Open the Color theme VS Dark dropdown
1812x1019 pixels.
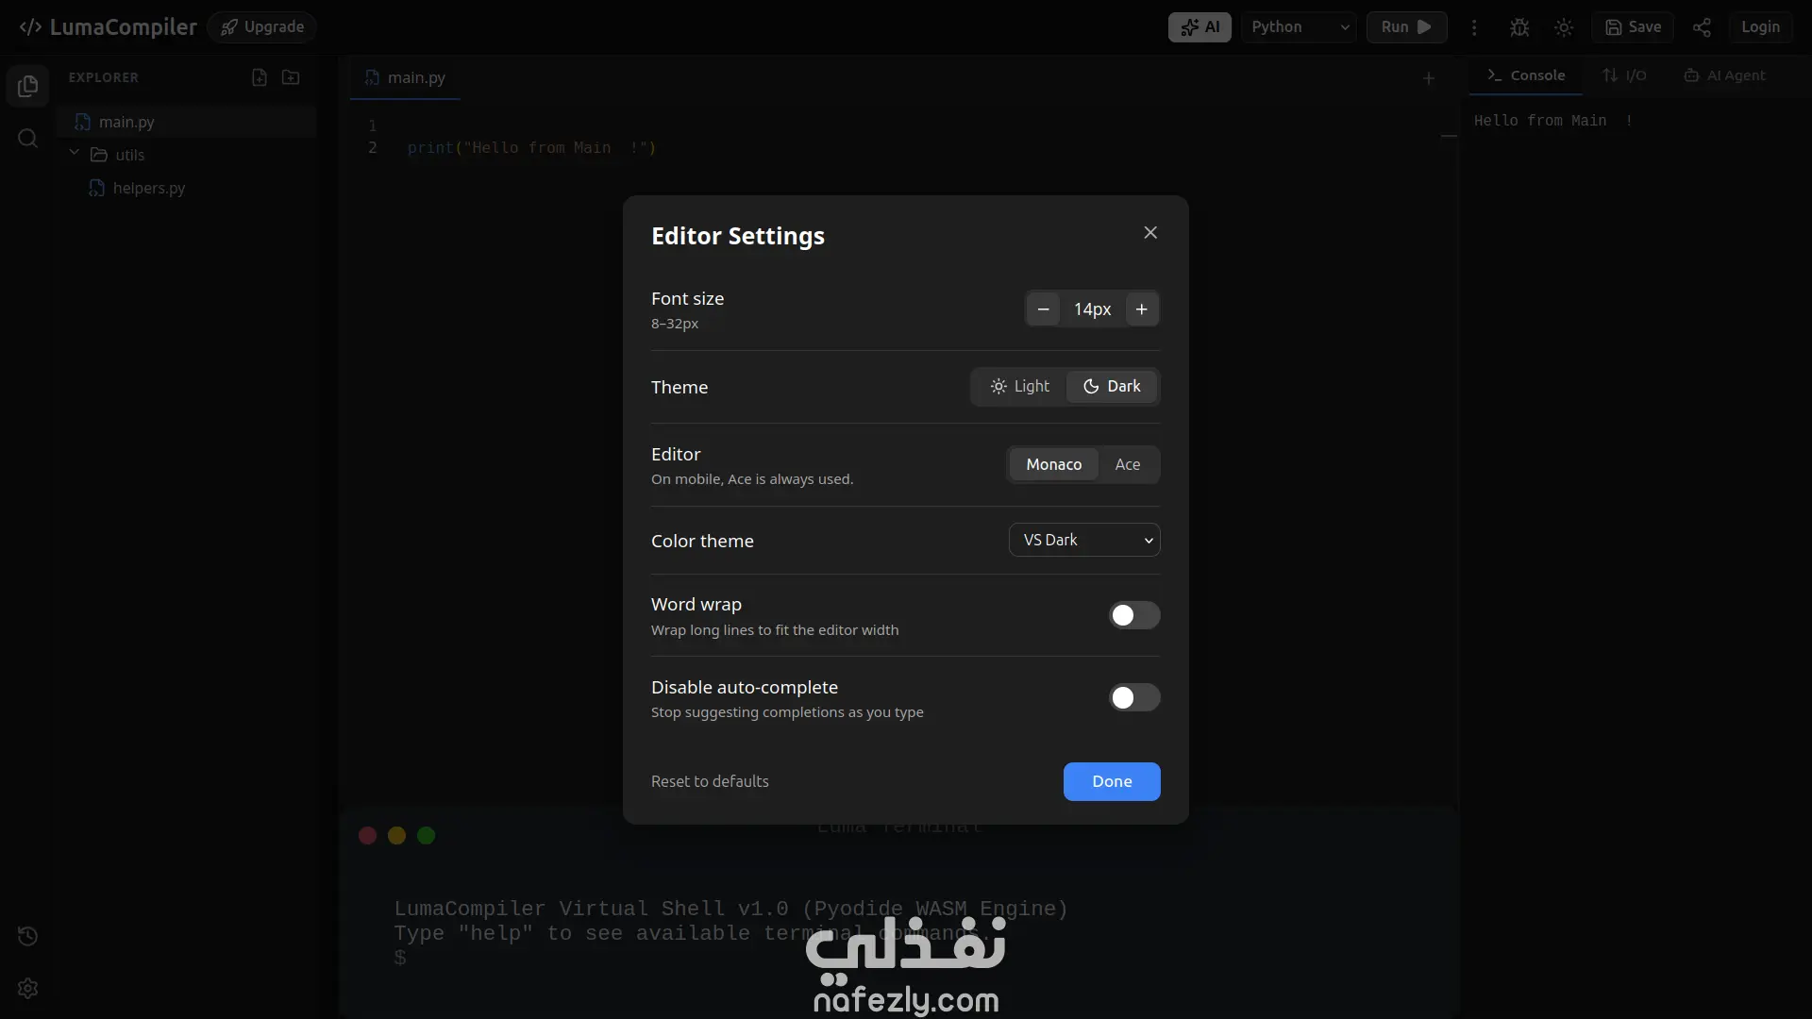tap(1084, 540)
